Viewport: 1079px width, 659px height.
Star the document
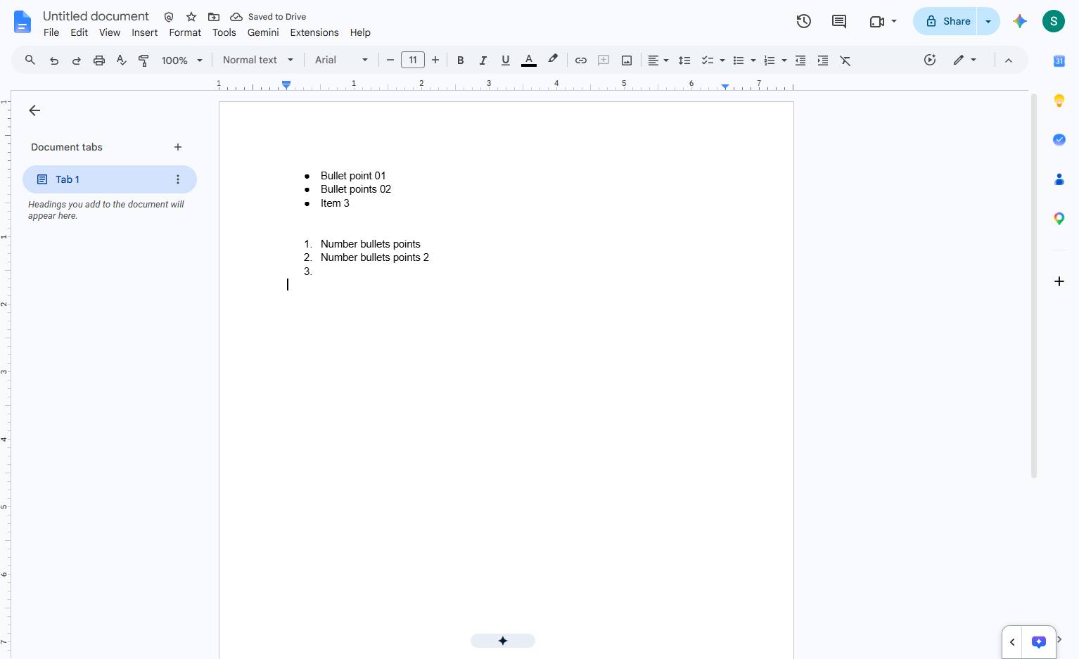191,17
